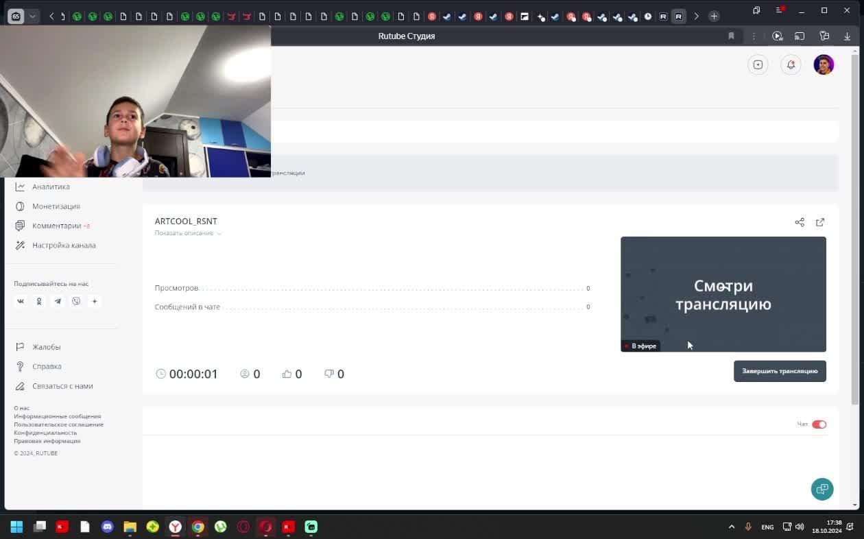The height and width of the screenshot is (539, 864).
Task: Open the three-dot page menu in address bar
Action: pyautogui.click(x=754, y=36)
